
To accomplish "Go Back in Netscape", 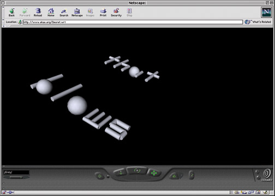I will pyautogui.click(x=11, y=13).
